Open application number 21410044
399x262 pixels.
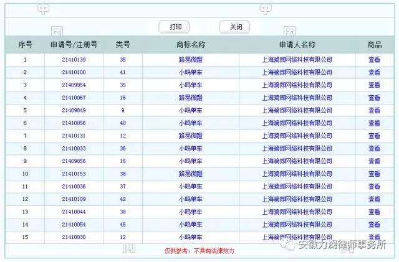(74, 212)
